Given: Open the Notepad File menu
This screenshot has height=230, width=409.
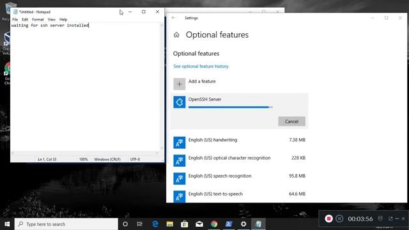Looking at the screenshot, I should tap(15, 19).
